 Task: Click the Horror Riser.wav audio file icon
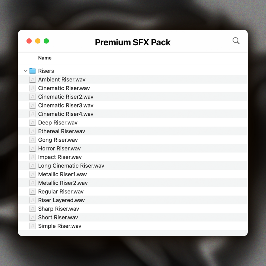tap(33, 148)
